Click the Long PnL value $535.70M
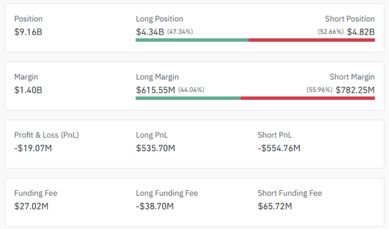Image resolution: width=389 pixels, height=229 pixels. pyautogui.click(x=156, y=148)
